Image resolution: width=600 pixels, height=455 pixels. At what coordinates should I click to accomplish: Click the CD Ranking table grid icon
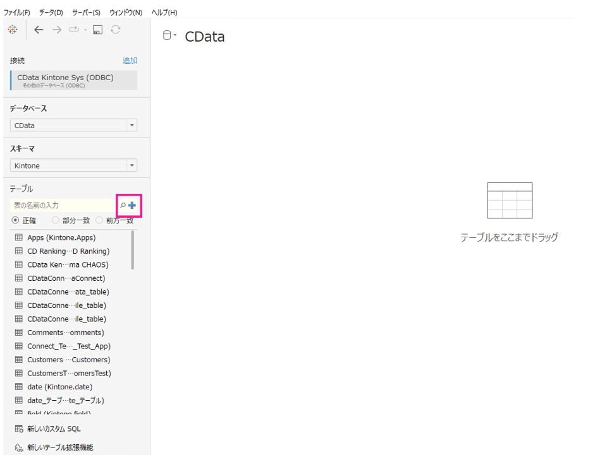19,251
